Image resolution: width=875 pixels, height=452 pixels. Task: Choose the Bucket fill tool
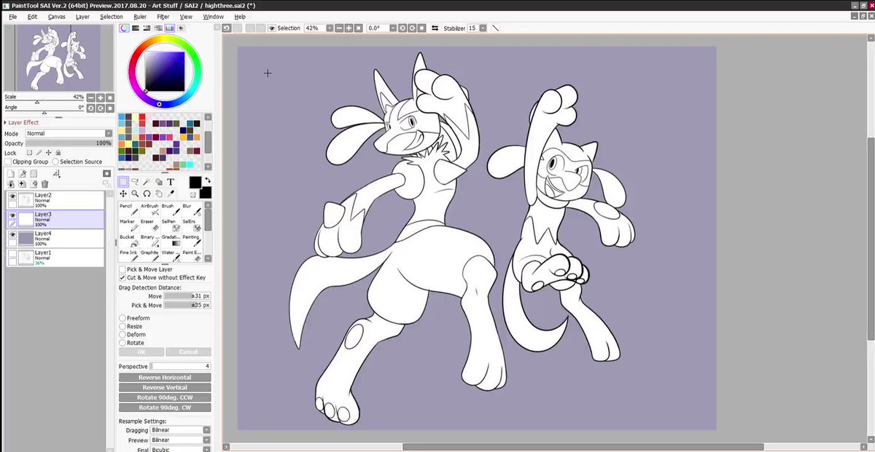click(128, 240)
